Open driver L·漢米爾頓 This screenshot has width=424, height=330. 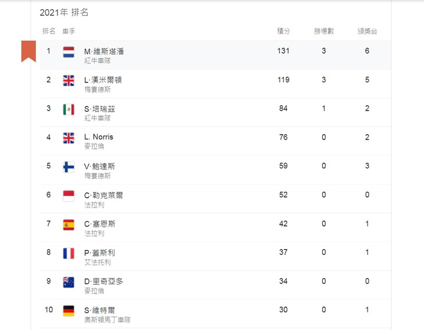point(103,80)
